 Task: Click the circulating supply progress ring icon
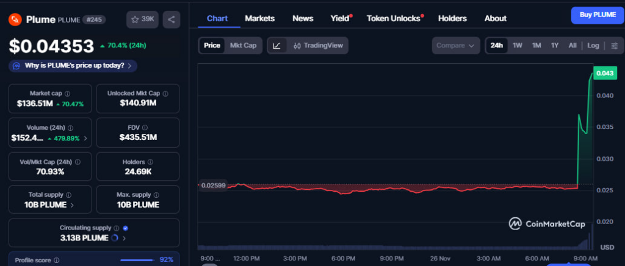point(114,238)
